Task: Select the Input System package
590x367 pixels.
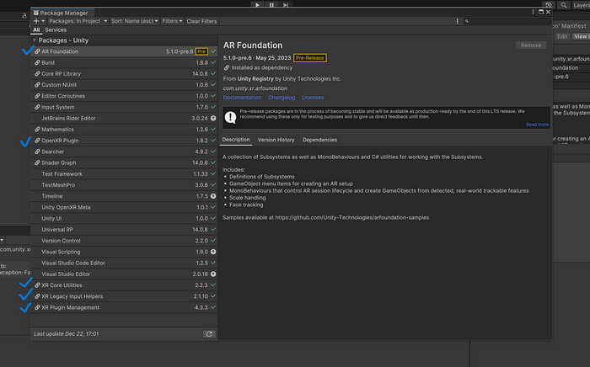Action: [x=124, y=107]
